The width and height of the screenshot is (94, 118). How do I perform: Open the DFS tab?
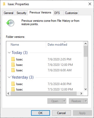(57, 13)
